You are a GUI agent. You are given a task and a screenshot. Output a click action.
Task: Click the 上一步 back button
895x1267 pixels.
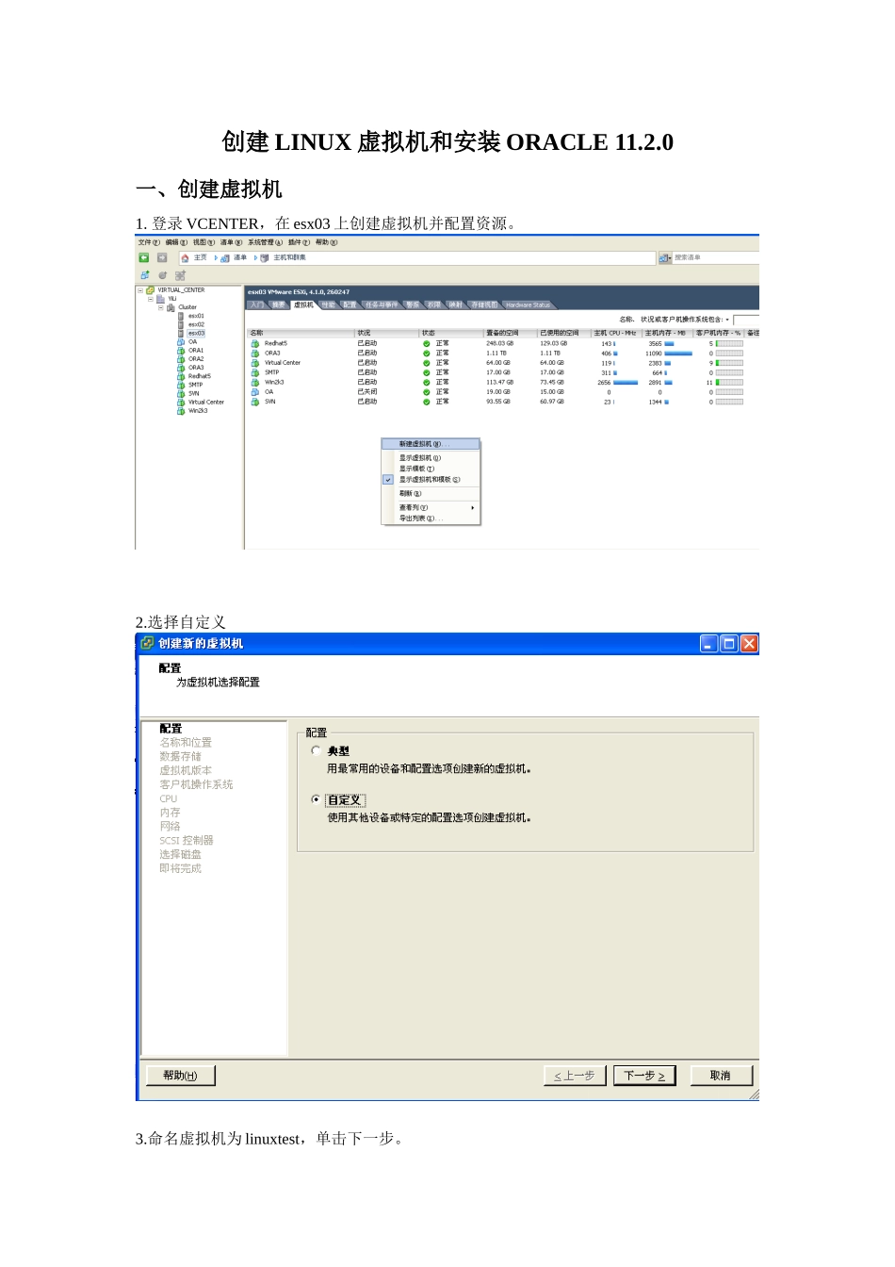click(x=575, y=1076)
